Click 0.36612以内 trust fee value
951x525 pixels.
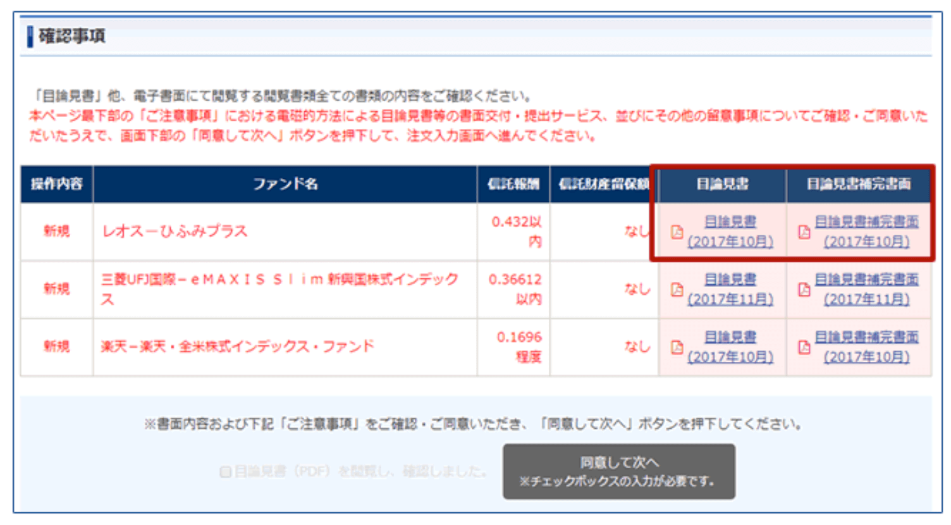pyautogui.click(x=515, y=289)
